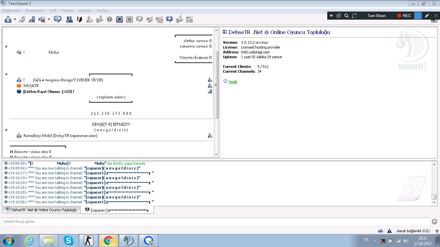This screenshot has width=440, height=247.
Task: Select user RamizDayi Mobil
Action: click(60, 136)
